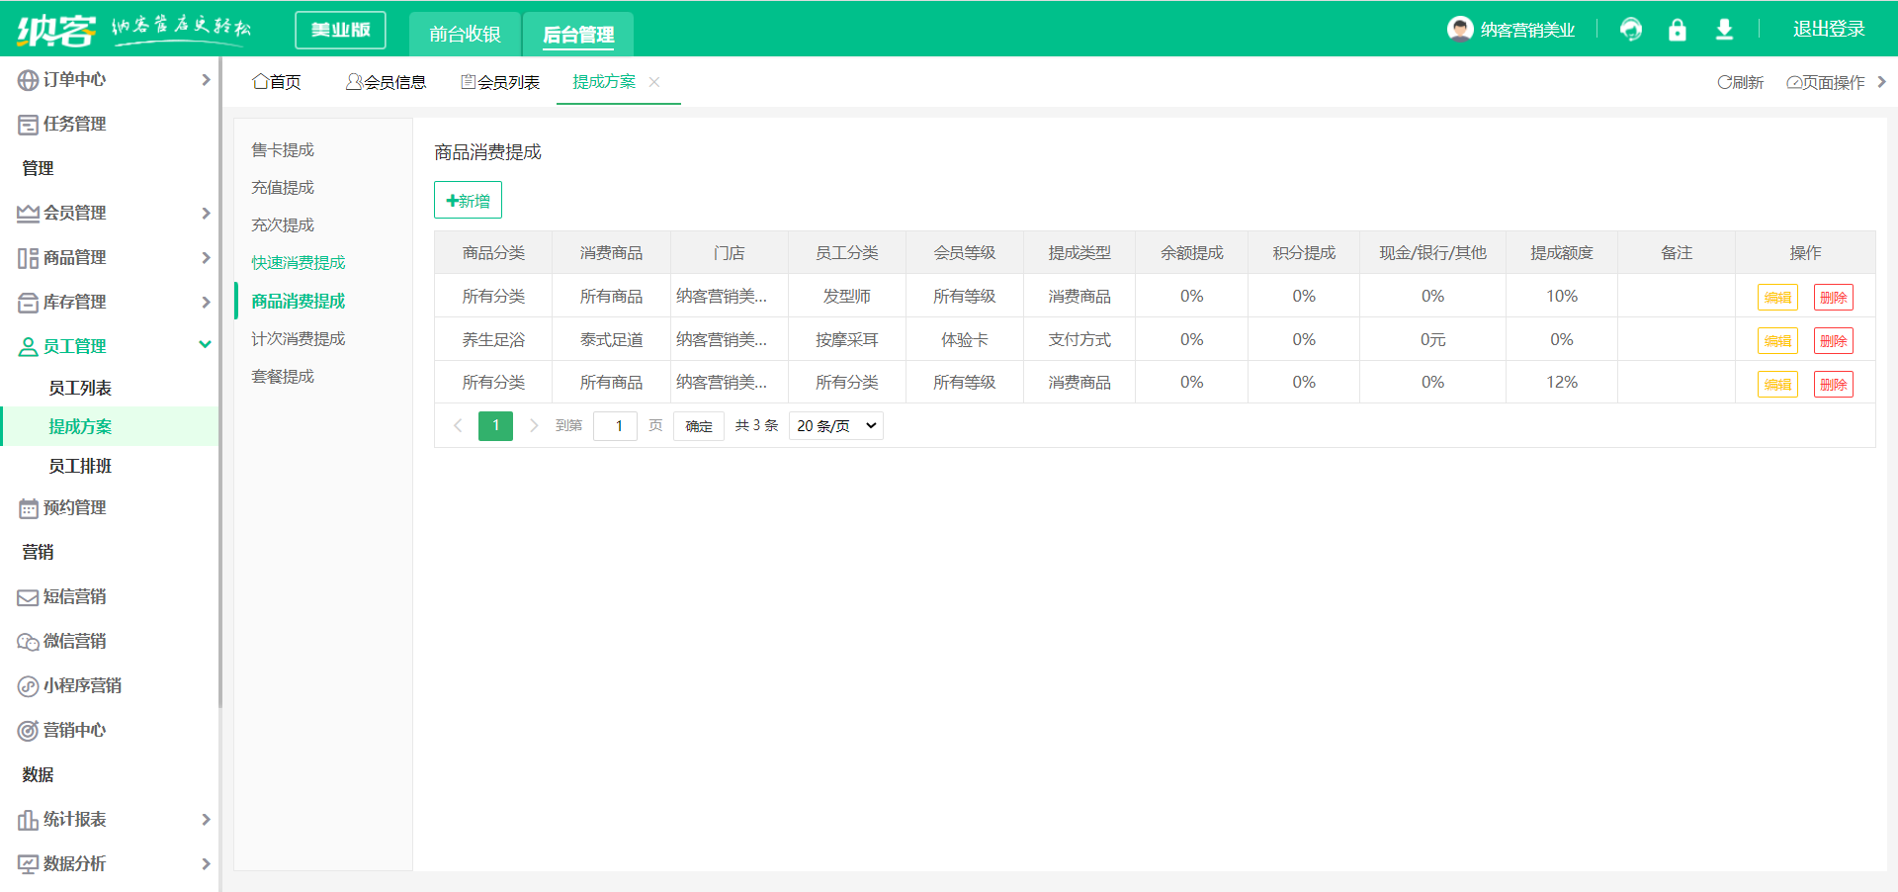Open 数据分析 in sidebar
Viewport: 1898px width, 892px height.
point(75,863)
